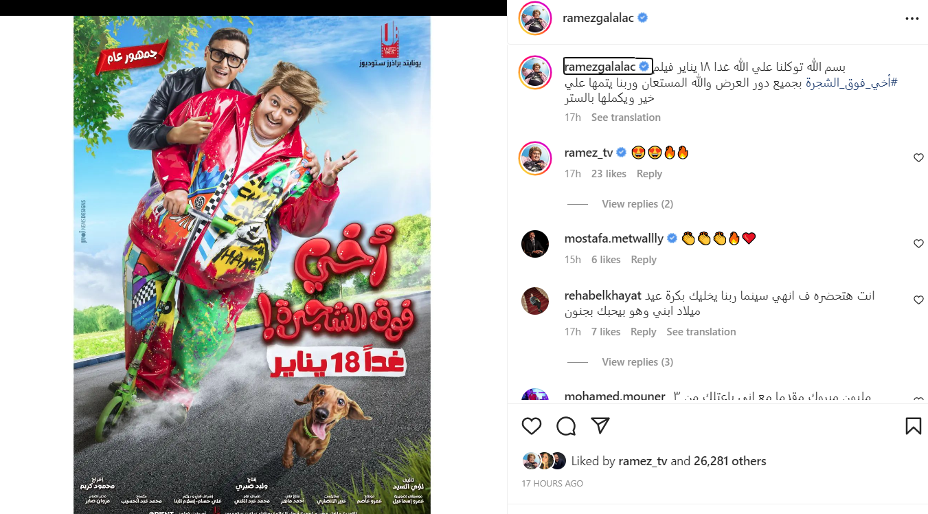Open rehabelkhayat's avatar
The image size is (928, 514).
click(x=535, y=300)
